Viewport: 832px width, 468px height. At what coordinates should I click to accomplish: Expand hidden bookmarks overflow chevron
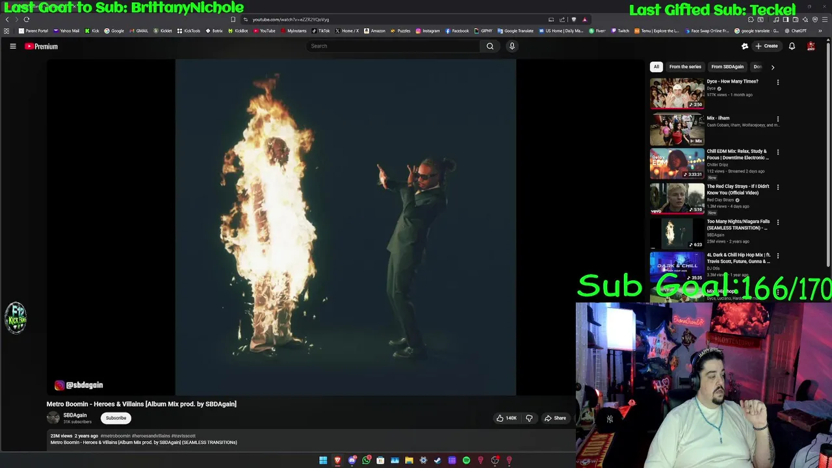tap(820, 31)
